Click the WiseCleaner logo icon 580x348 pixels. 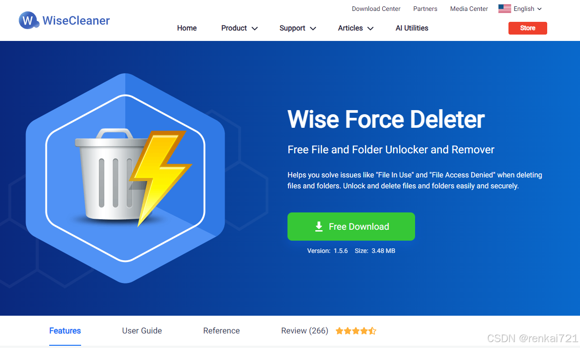pyautogui.click(x=29, y=20)
